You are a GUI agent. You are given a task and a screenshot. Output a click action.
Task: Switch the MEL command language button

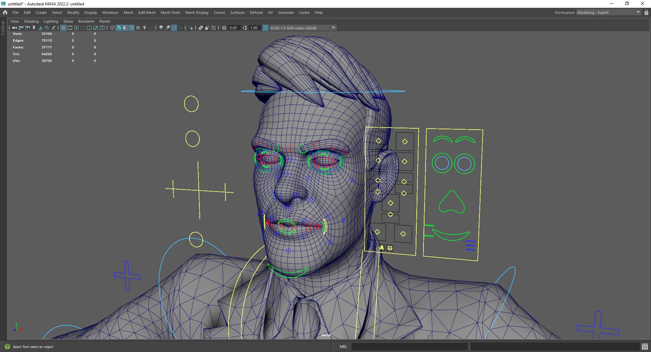point(343,347)
